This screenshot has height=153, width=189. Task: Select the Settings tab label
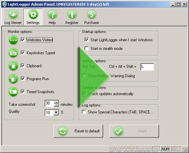click(33, 23)
